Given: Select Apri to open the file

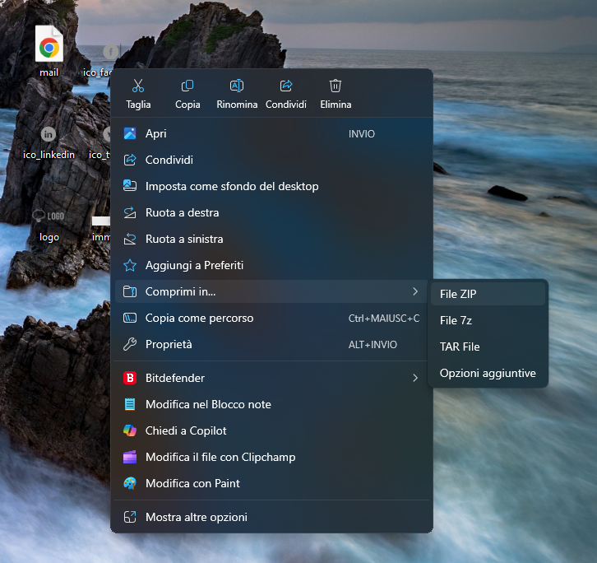Looking at the screenshot, I should click(156, 133).
